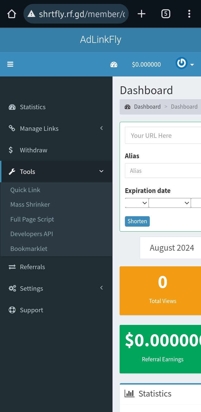Open the first expiration date dropdown
The image size is (201, 412).
point(137,203)
